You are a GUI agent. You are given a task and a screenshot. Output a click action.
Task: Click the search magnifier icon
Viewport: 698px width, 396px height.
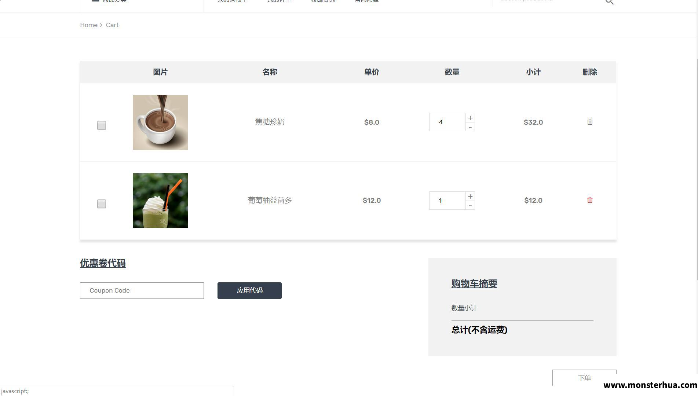pos(609,1)
